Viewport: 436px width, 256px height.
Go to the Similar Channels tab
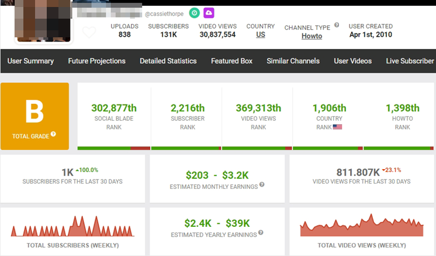tap(293, 61)
